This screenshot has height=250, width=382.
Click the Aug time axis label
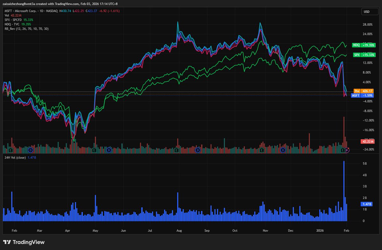(x=179, y=230)
